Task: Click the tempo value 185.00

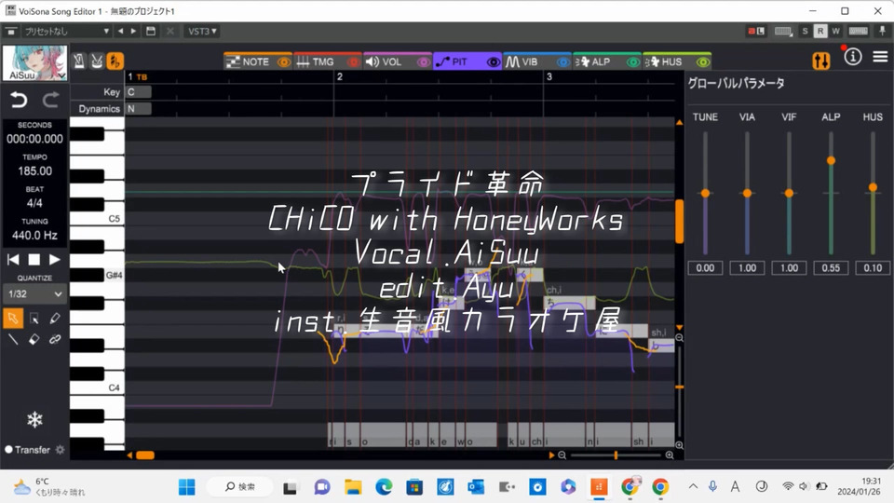Action: (34, 170)
